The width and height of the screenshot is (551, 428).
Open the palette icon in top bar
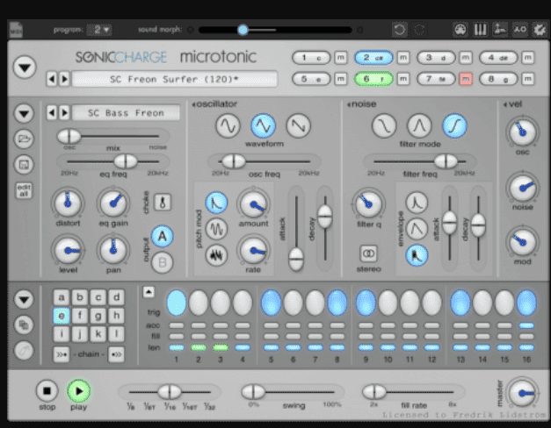pos(460,30)
